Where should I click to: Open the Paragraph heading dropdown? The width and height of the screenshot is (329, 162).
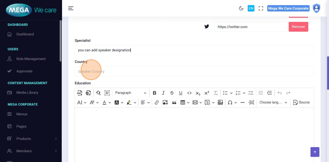(x=130, y=93)
